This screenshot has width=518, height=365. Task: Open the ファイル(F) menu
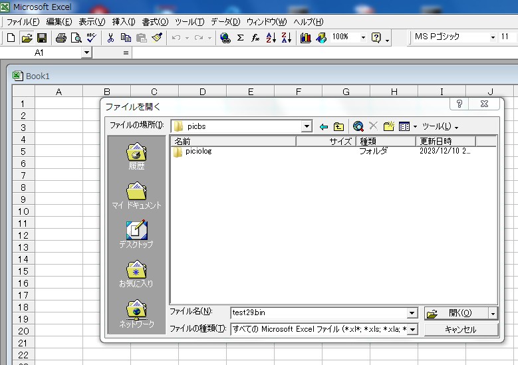(23, 22)
